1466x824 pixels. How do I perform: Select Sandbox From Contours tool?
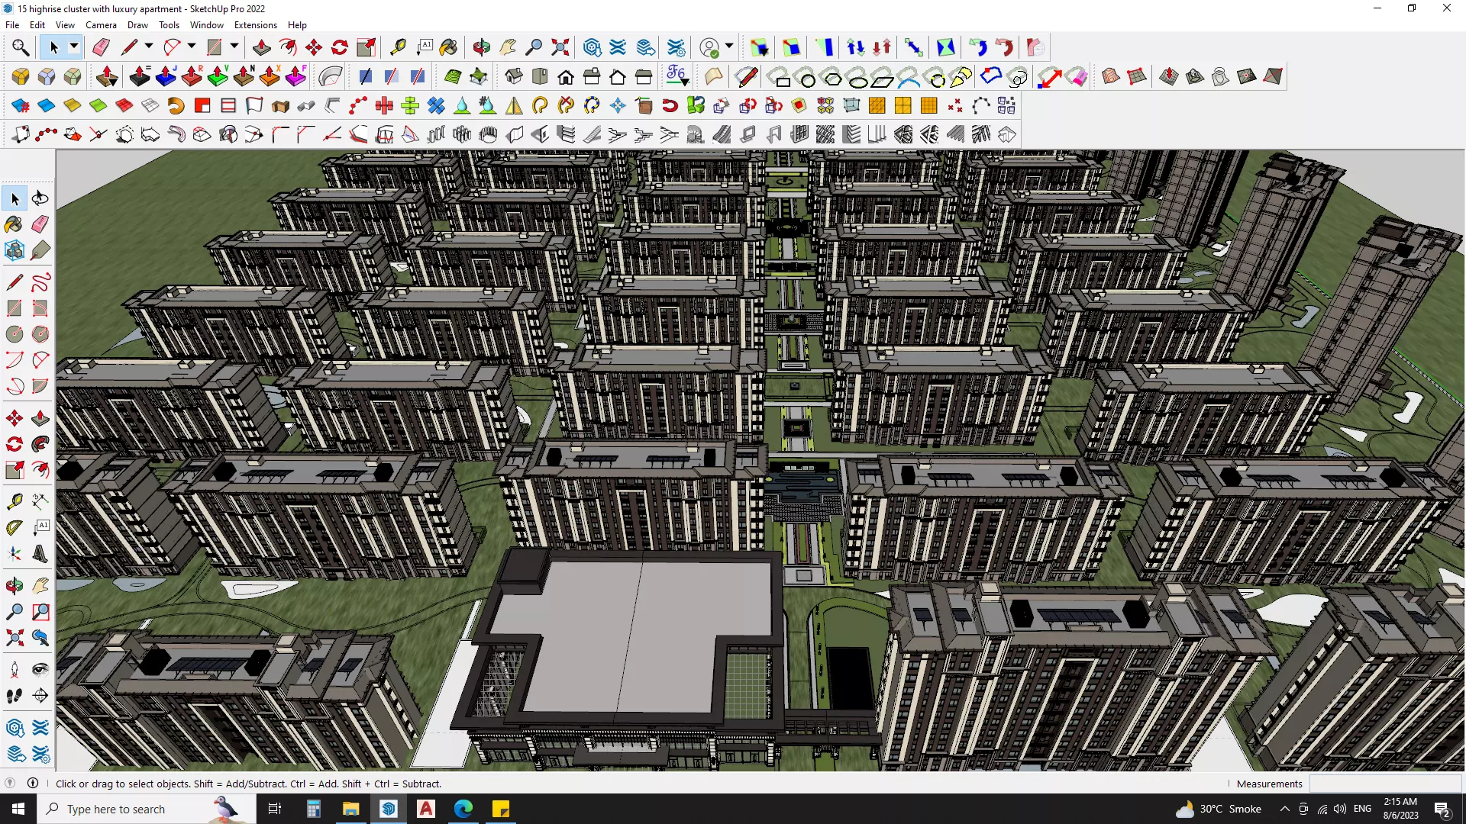[1111, 76]
